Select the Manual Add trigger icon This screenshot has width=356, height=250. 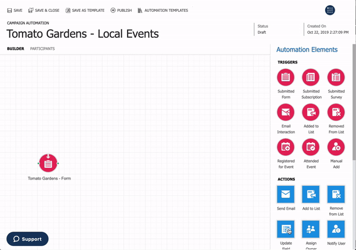point(336,147)
